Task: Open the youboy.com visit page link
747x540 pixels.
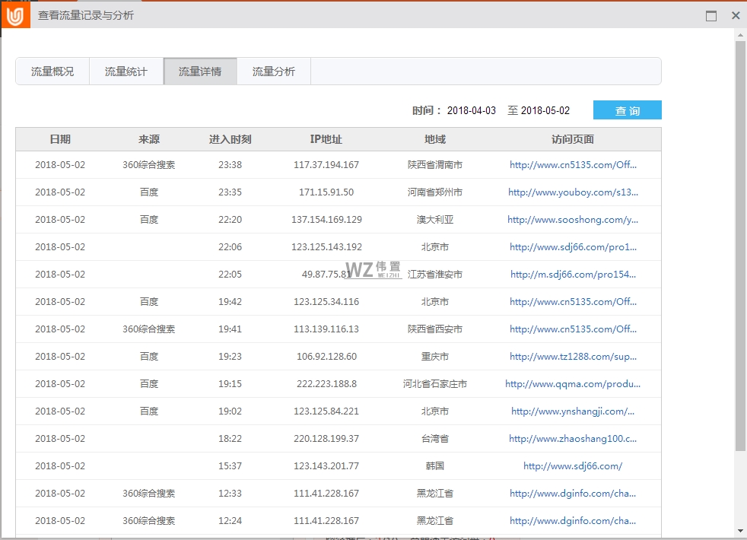Action: click(572, 192)
